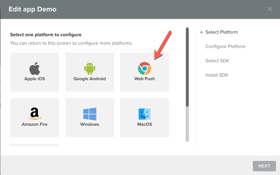
Task: Close the Edit app Demo dialog
Action: 270,9
